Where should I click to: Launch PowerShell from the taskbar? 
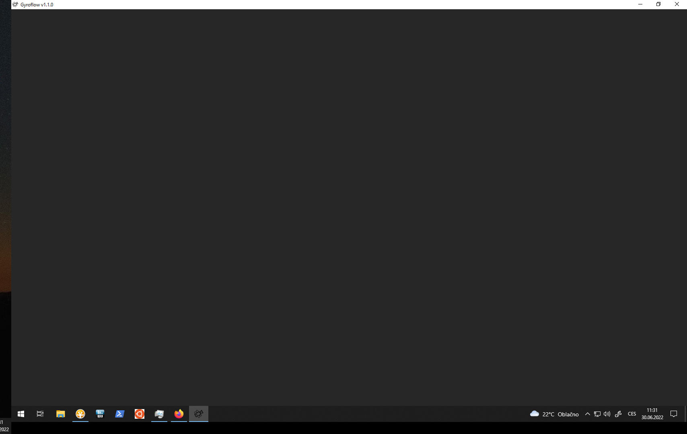[x=120, y=414]
